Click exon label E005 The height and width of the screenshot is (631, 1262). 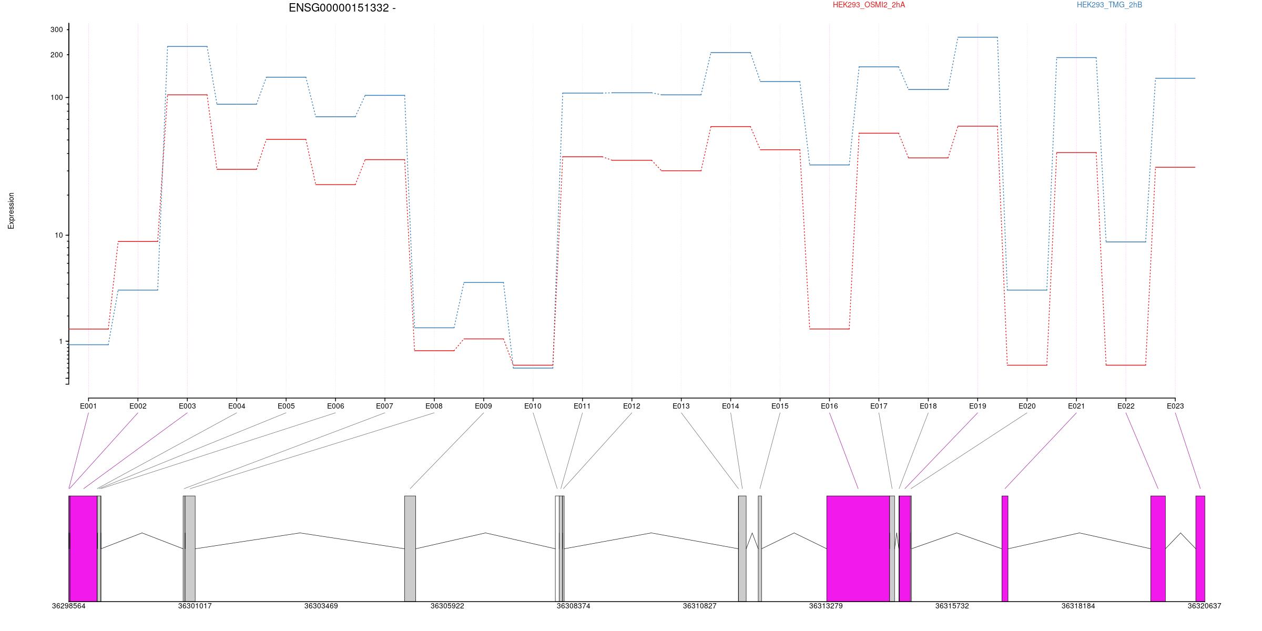[x=286, y=406]
